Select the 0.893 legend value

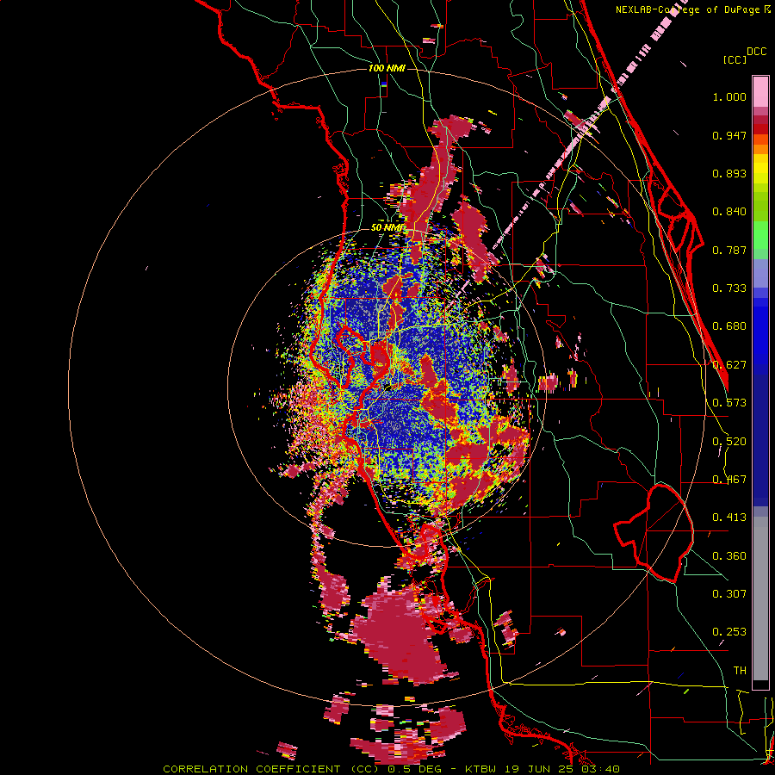(729, 173)
